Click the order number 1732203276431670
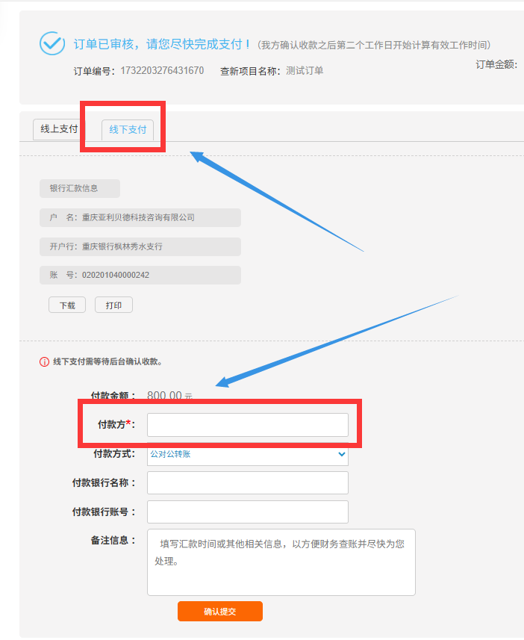This screenshot has height=640, width=524. 162,71
